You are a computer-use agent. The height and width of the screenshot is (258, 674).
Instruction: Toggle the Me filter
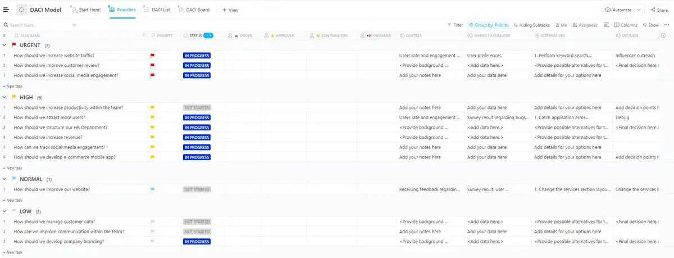coord(561,25)
